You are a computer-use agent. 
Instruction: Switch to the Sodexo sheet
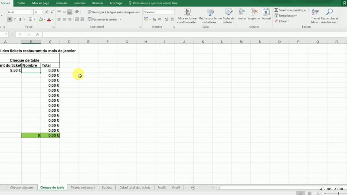click(107, 188)
